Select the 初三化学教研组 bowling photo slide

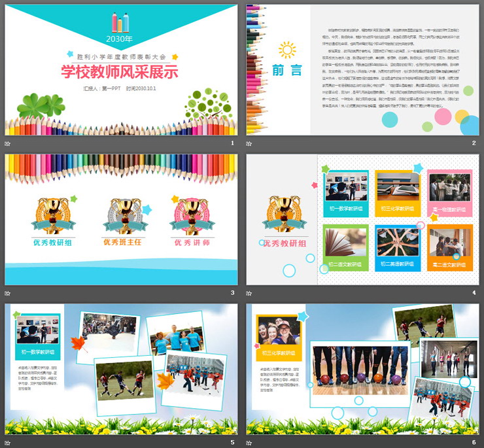pos(362,368)
